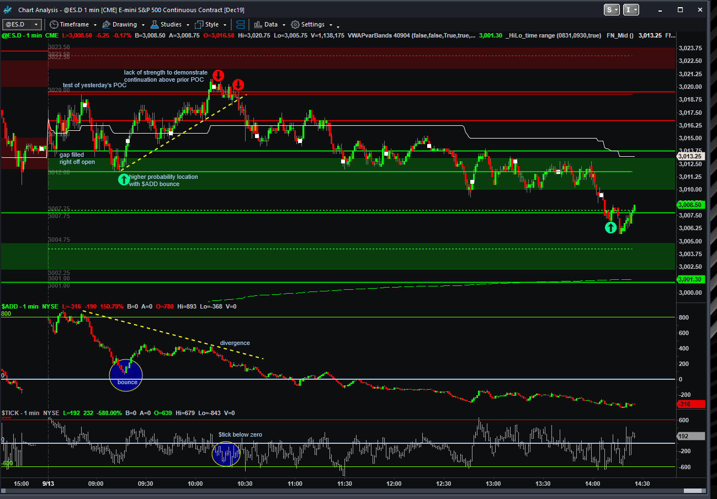Click the 3,023.75 label on the price axis
The image size is (717, 499).
click(691, 48)
